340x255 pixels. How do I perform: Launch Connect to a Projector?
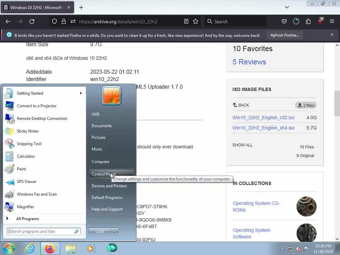tap(44, 106)
